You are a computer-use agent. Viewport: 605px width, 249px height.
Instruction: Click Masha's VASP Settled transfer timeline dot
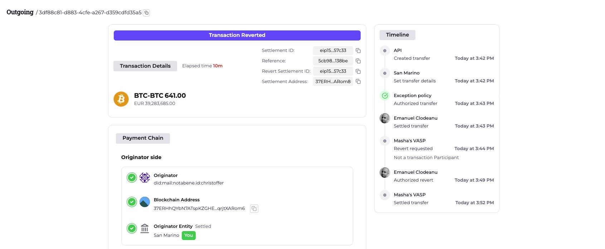click(385, 195)
